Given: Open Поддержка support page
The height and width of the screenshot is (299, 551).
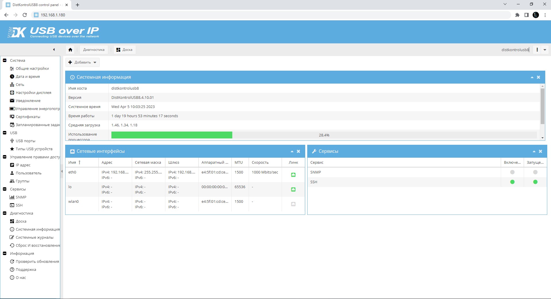Looking at the screenshot, I should 26,269.
